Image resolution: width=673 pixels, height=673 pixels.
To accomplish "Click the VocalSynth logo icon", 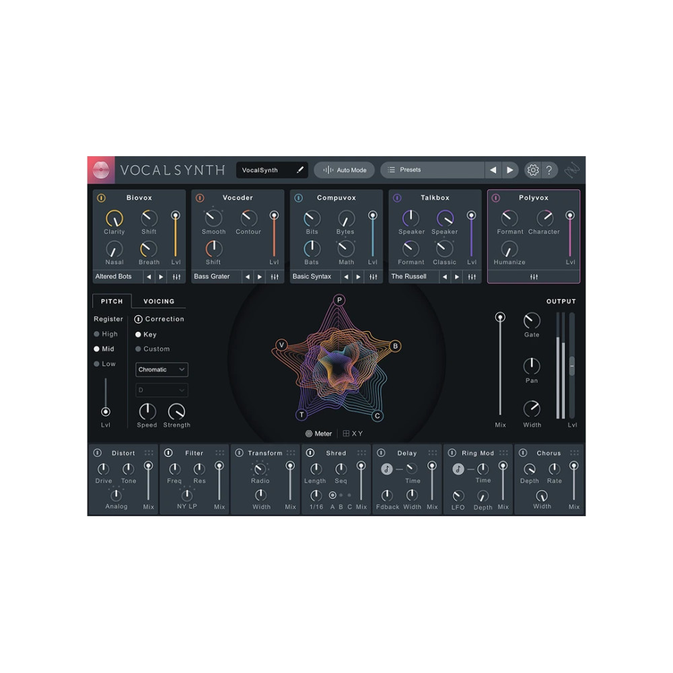I will point(101,170).
